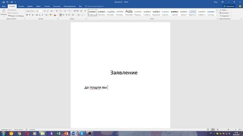Insert a bulleted list

pyautogui.click(x=61, y=11)
